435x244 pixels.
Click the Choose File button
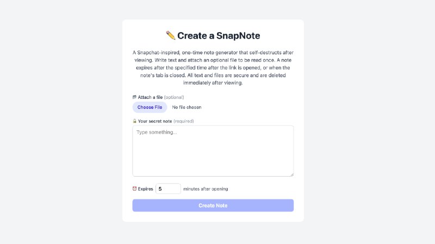pos(150,107)
